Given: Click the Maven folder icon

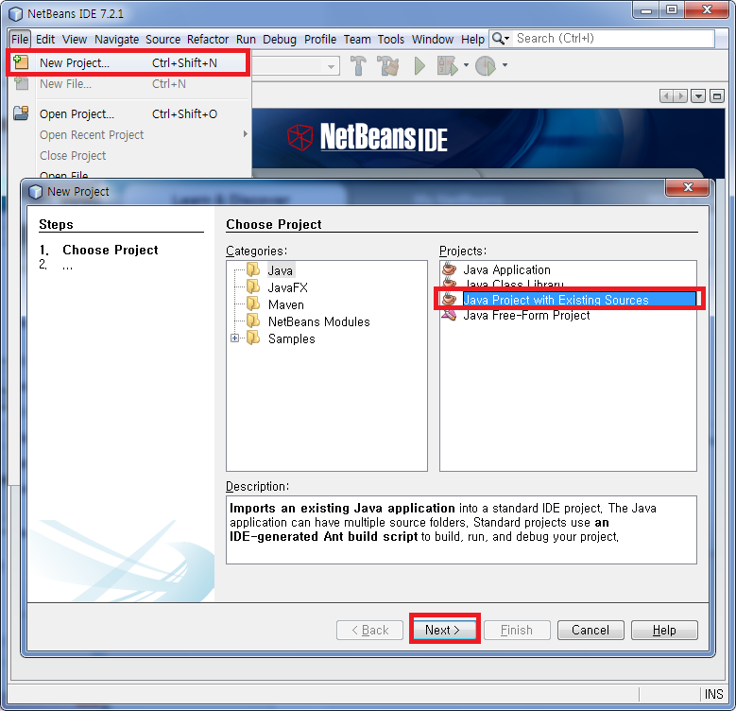Looking at the screenshot, I should tap(253, 303).
